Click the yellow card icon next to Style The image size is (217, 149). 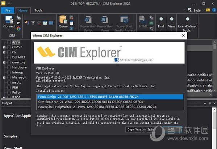208,10
